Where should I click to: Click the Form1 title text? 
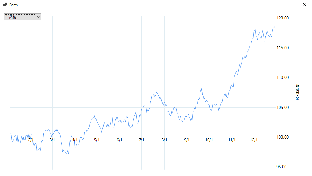14,5
